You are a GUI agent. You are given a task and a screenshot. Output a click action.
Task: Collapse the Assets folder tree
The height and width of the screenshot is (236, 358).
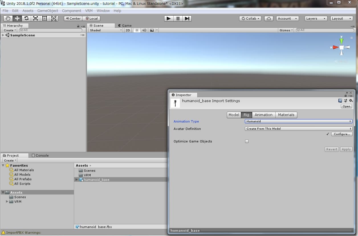point(3,192)
